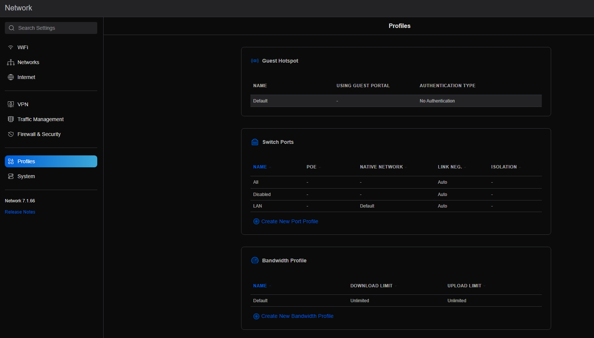Viewport: 594px width, 338px height.
Task: Click the Internet globe icon
Action: coord(11,77)
